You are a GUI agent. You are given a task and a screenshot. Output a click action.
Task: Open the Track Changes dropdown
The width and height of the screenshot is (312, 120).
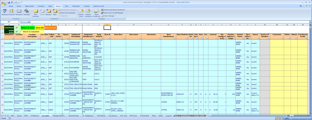(108, 16)
